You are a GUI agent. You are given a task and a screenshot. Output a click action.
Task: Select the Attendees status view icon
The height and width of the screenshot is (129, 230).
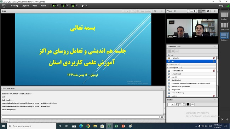coord(177,51)
